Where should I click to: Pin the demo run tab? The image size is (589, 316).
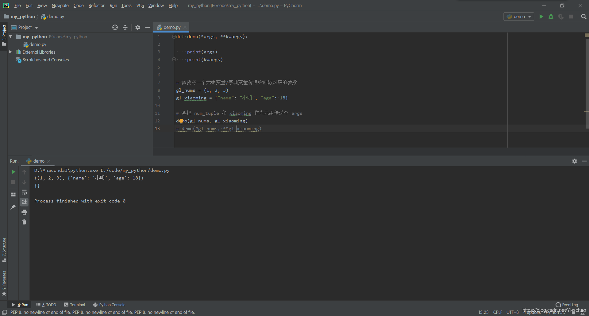tap(13, 207)
